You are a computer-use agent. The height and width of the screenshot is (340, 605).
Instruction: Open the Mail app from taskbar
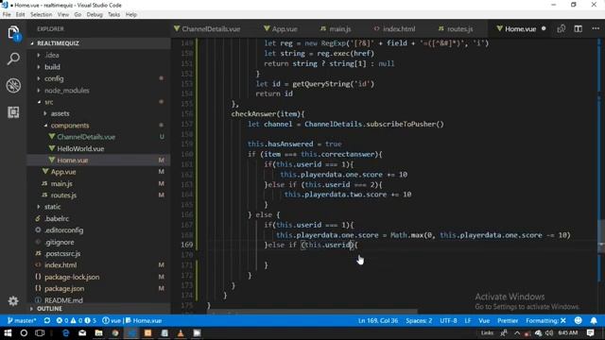pos(82,333)
